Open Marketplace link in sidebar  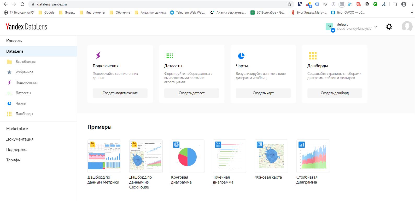(x=17, y=129)
